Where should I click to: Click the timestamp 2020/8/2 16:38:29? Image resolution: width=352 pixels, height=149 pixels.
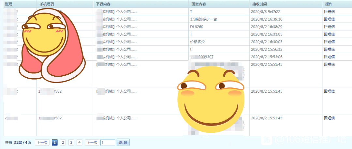tap(267, 27)
